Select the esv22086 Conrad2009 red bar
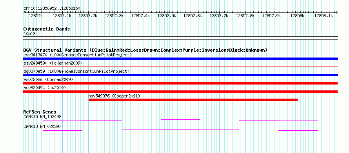349x153 pixels. click(180, 83)
